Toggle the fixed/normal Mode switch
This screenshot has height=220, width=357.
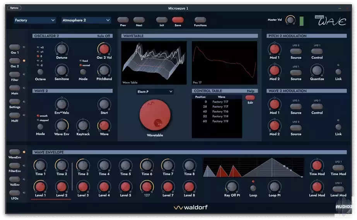click(83, 72)
